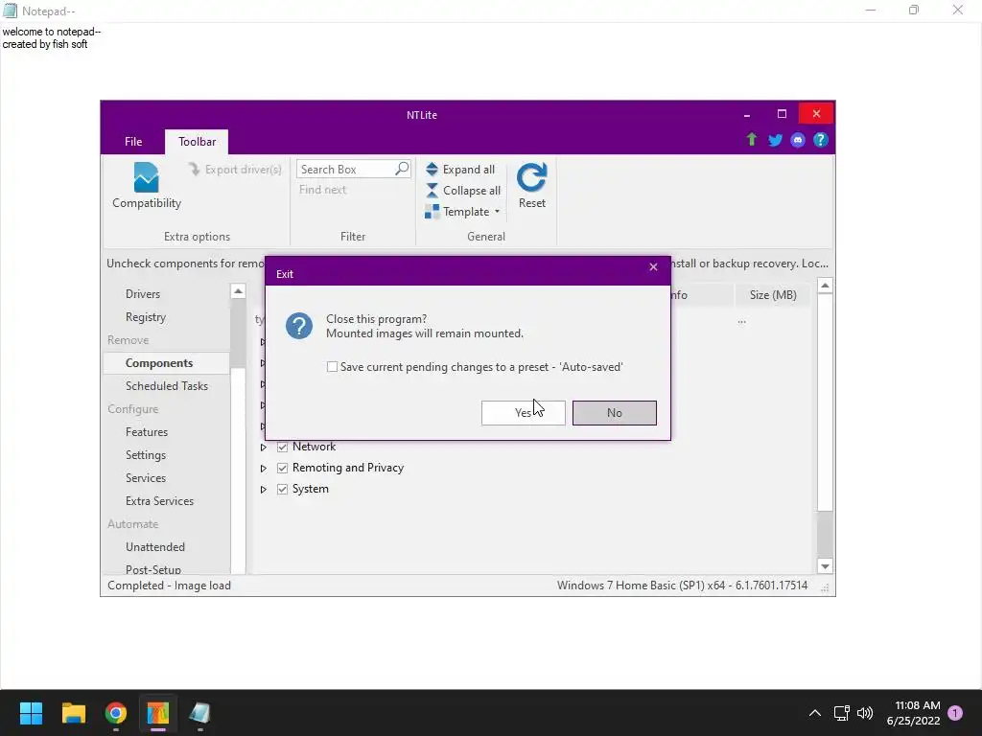Viewport: 982px width, 736px height.
Task: Click the Windows 7 Home Basic status text
Action: pos(682,586)
